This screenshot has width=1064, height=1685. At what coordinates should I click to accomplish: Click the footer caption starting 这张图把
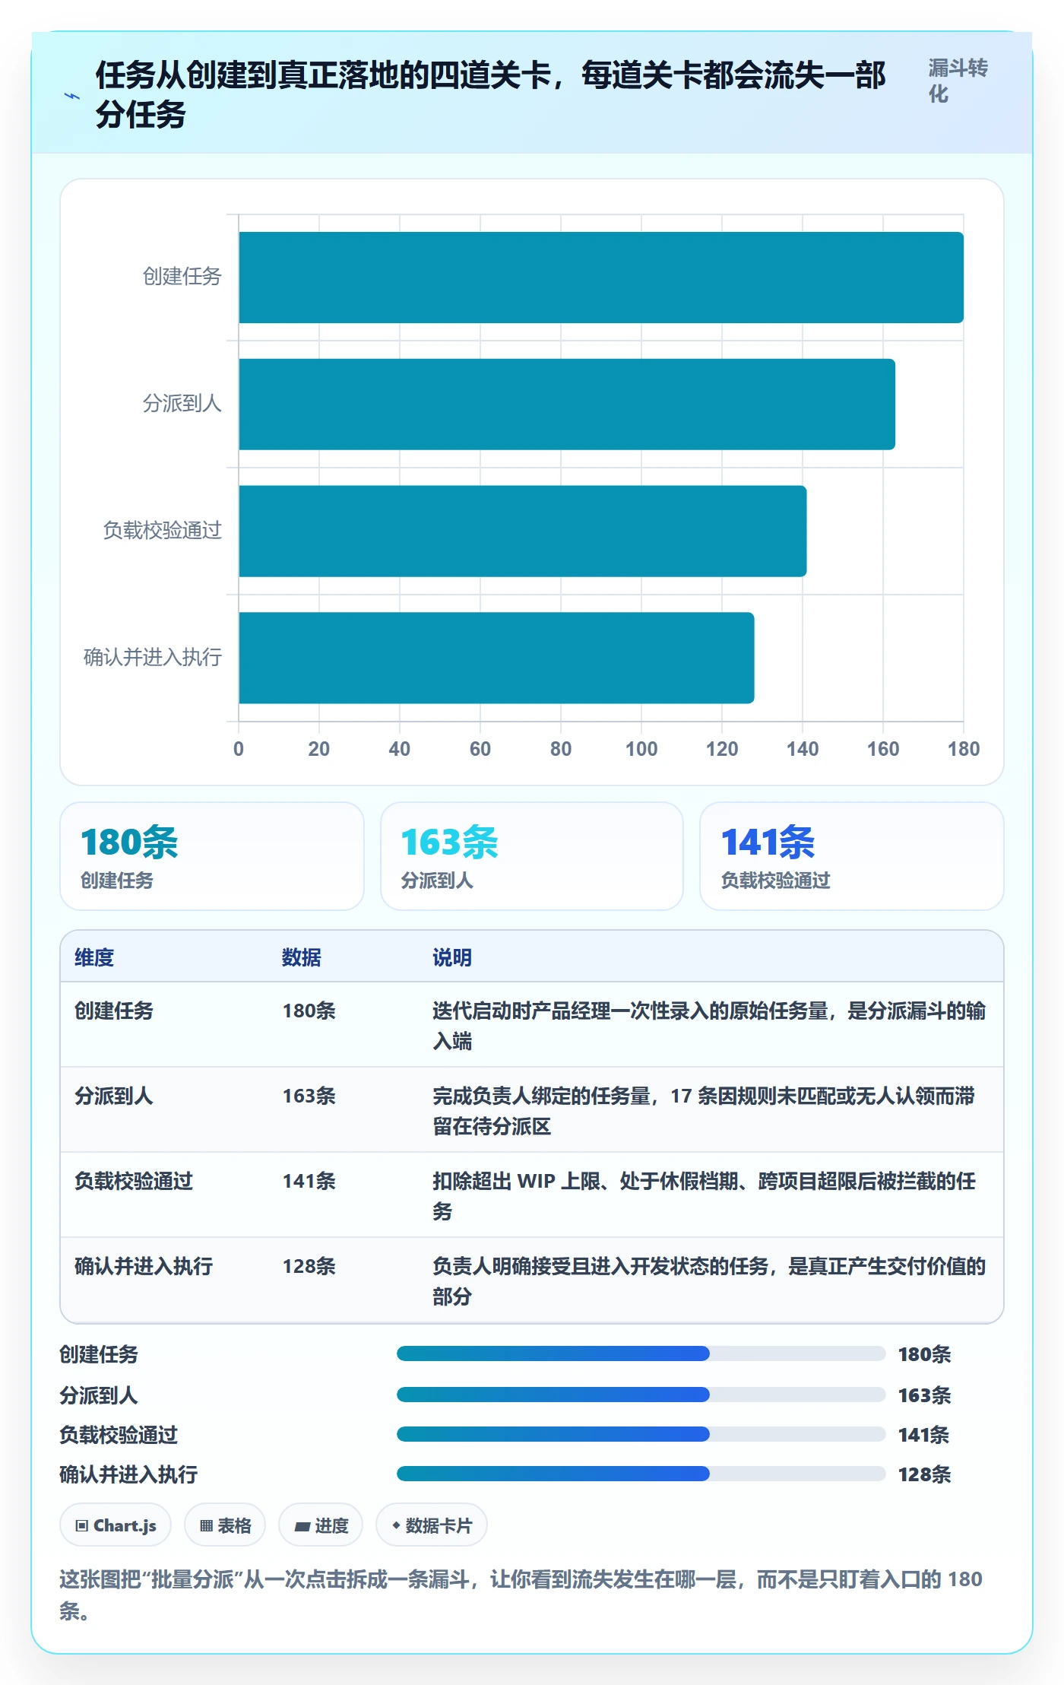click(x=521, y=1595)
